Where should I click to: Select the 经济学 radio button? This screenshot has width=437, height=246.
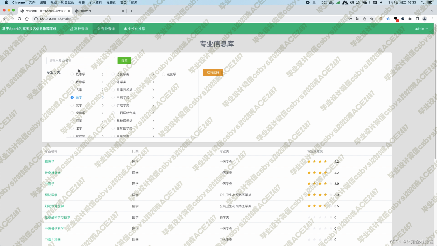[x=72, y=113]
